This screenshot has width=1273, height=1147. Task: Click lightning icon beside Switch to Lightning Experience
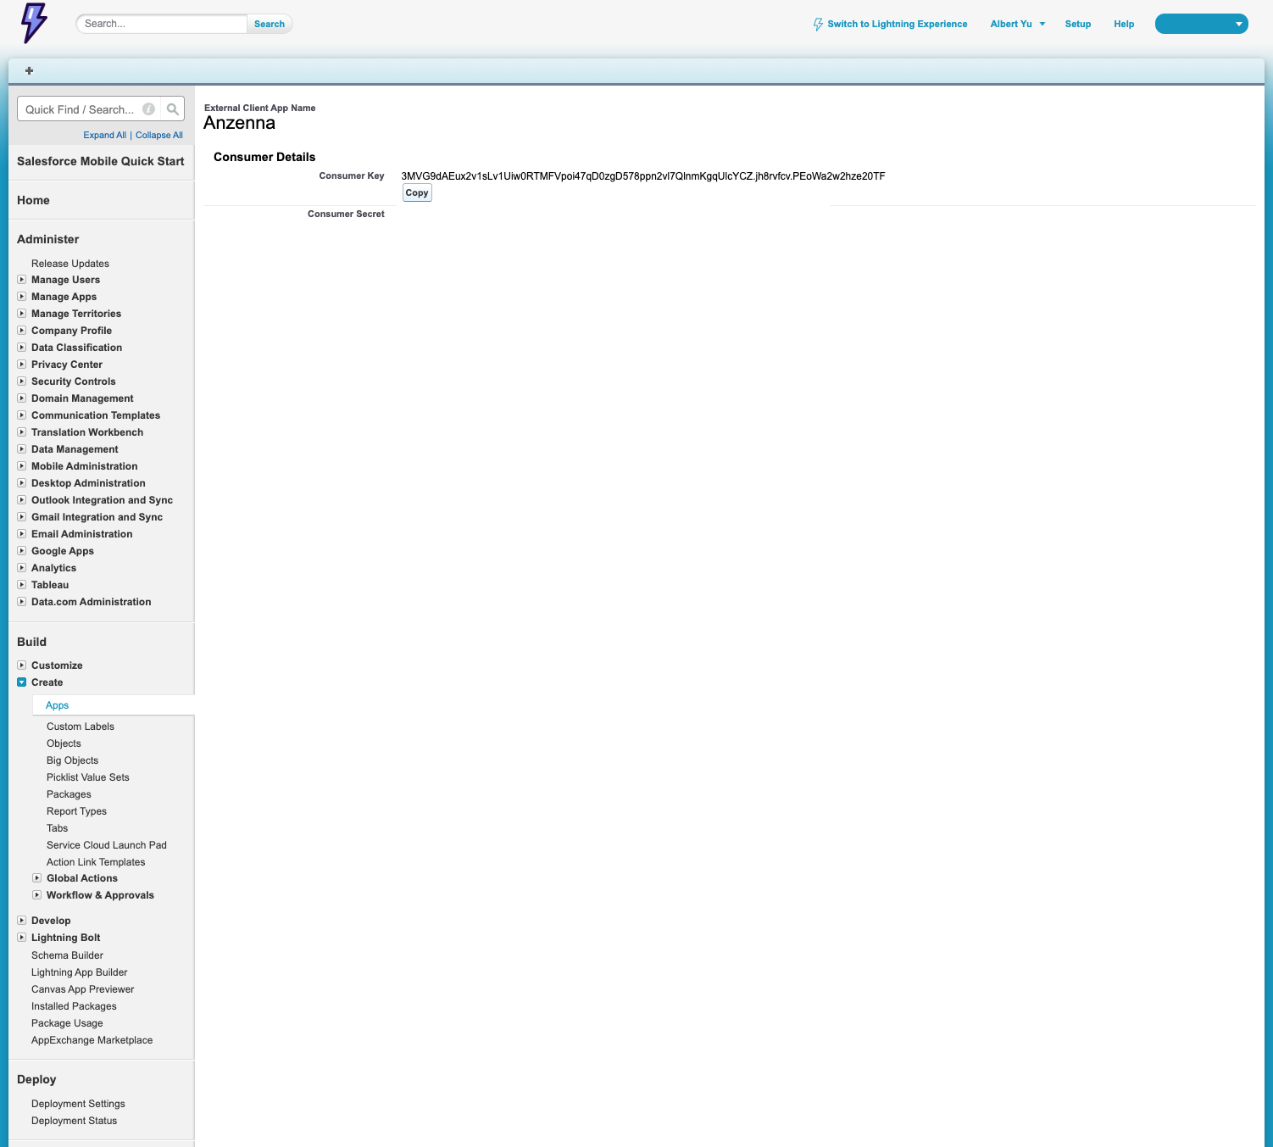click(x=818, y=25)
